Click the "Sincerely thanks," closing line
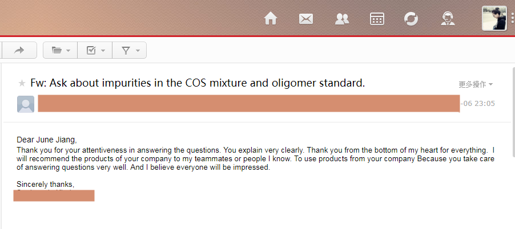 tap(46, 184)
